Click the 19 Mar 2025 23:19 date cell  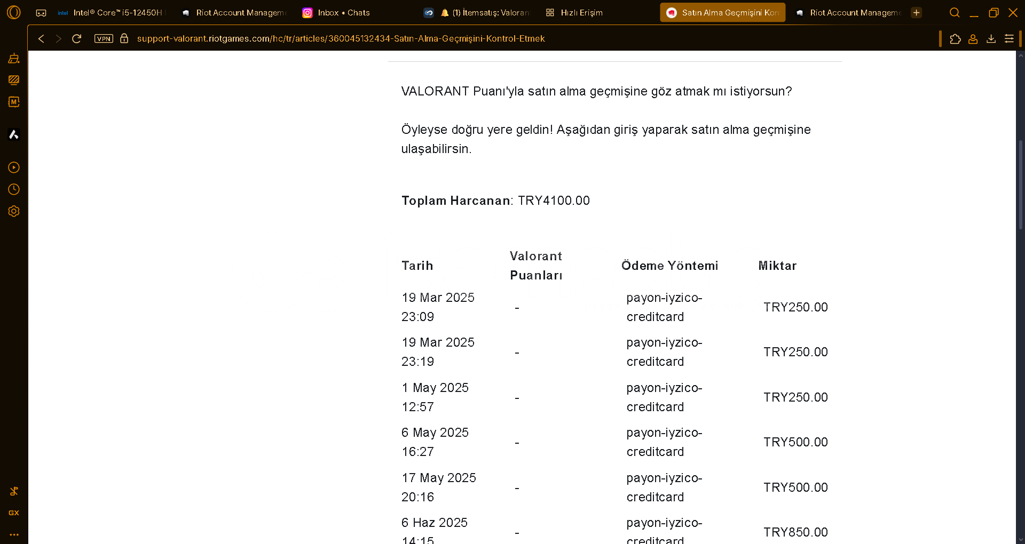click(x=438, y=352)
